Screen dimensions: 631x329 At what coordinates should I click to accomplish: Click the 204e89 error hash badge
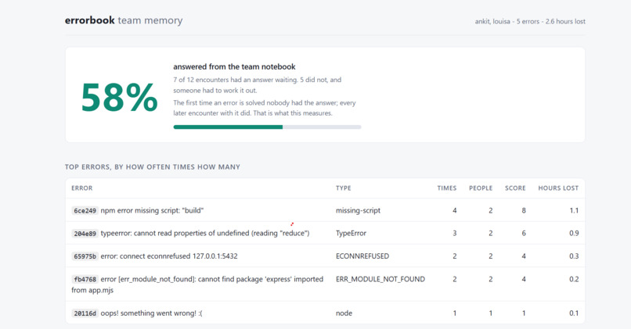click(x=85, y=234)
